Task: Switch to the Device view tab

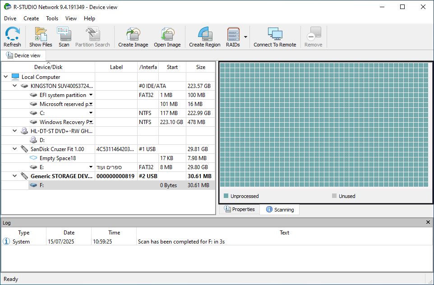Action: 23,55
